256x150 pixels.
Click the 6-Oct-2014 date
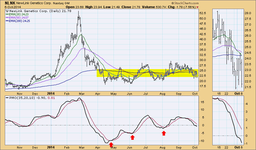13,7
